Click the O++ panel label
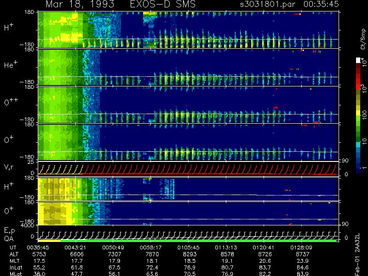 (11, 102)
